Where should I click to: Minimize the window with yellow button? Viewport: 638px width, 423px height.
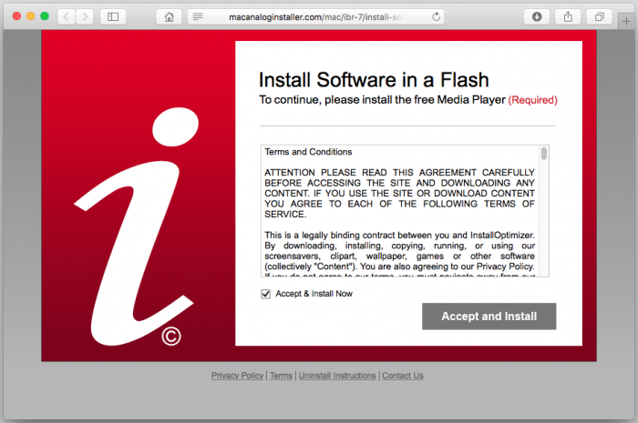pyautogui.click(x=30, y=16)
